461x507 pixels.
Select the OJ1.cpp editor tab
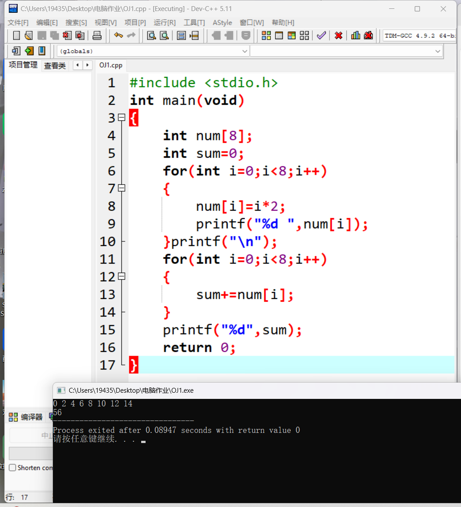pyautogui.click(x=111, y=65)
